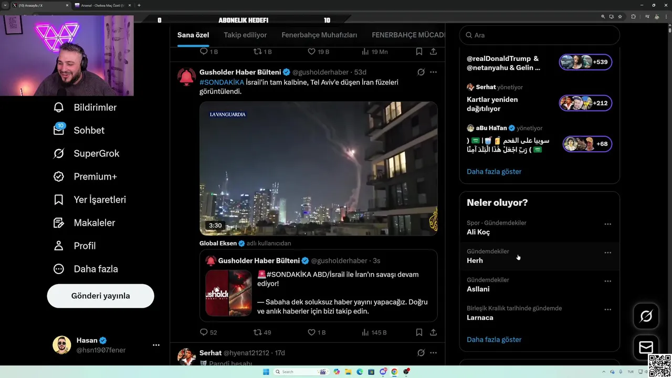Click Daha fazla göster under live spaces

tap(494, 172)
